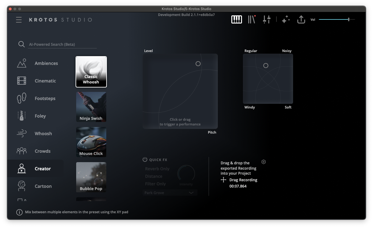Click the AI sparkle generate icon
373x228 pixels.
(286, 19)
